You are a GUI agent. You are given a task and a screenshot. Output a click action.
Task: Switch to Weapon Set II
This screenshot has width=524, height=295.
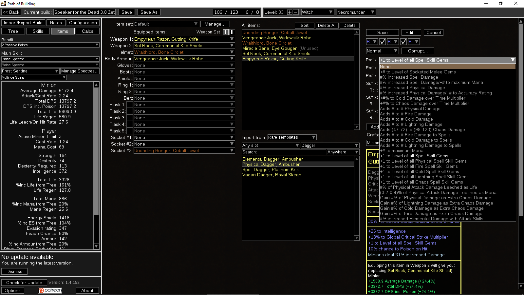(x=233, y=32)
